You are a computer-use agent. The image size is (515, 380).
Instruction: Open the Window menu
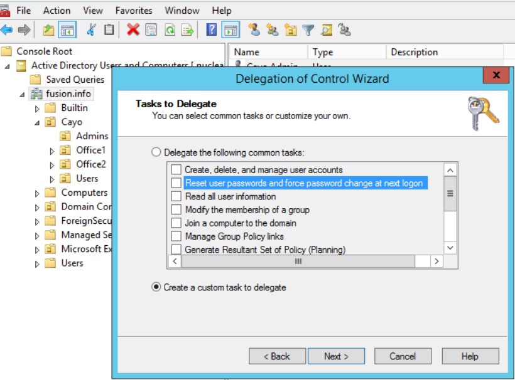[x=182, y=11]
